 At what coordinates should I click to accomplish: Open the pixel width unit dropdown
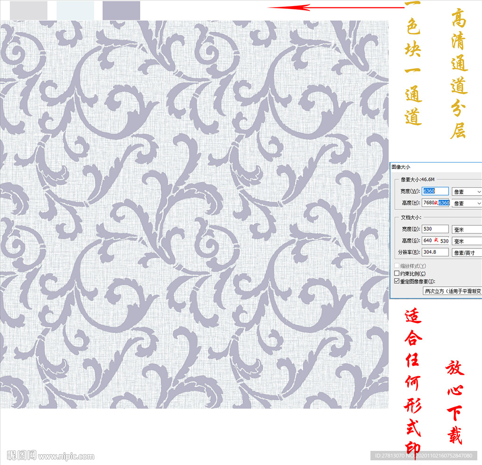466,192
